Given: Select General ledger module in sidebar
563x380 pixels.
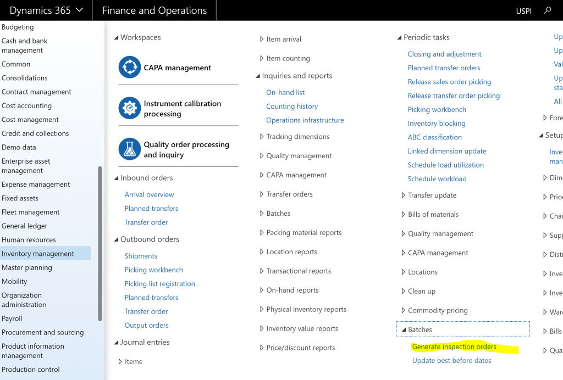Looking at the screenshot, I should (25, 226).
